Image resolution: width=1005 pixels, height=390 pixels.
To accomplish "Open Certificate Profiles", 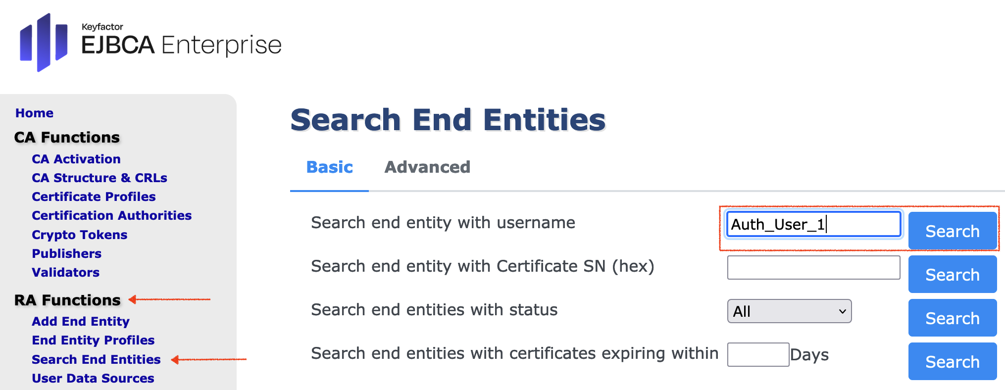I will tap(94, 196).
